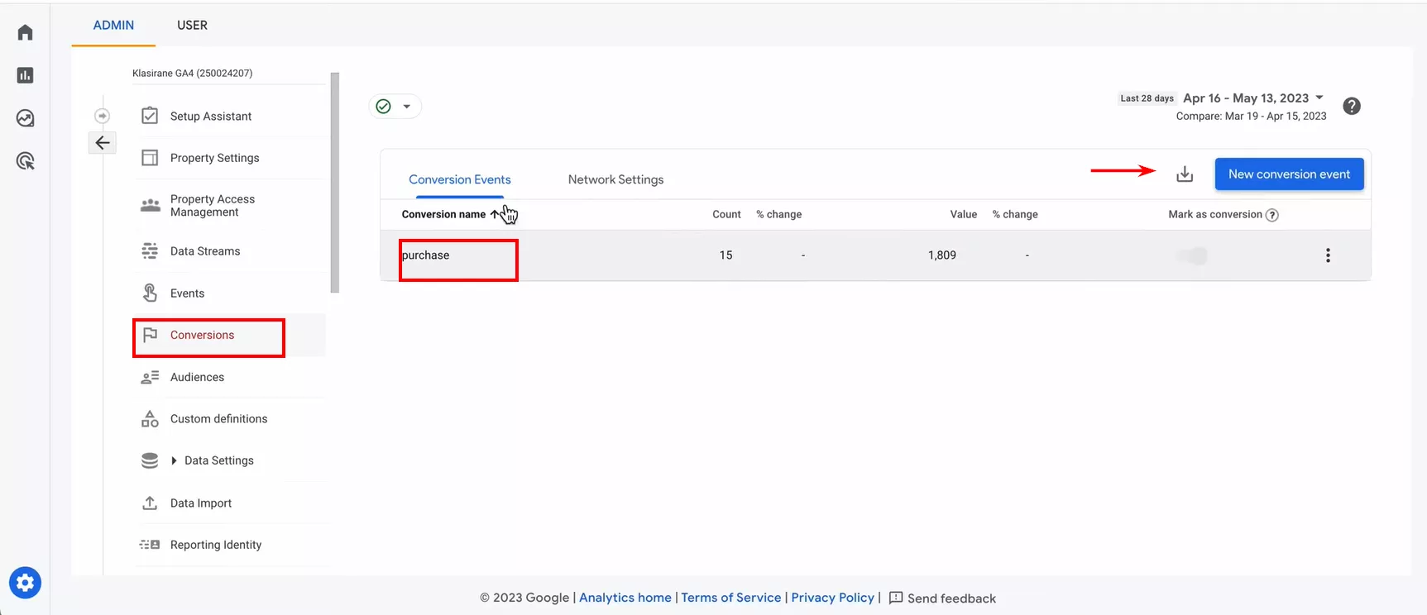Open the Reports bar chart icon
The image size is (1427, 615).
pyautogui.click(x=25, y=75)
